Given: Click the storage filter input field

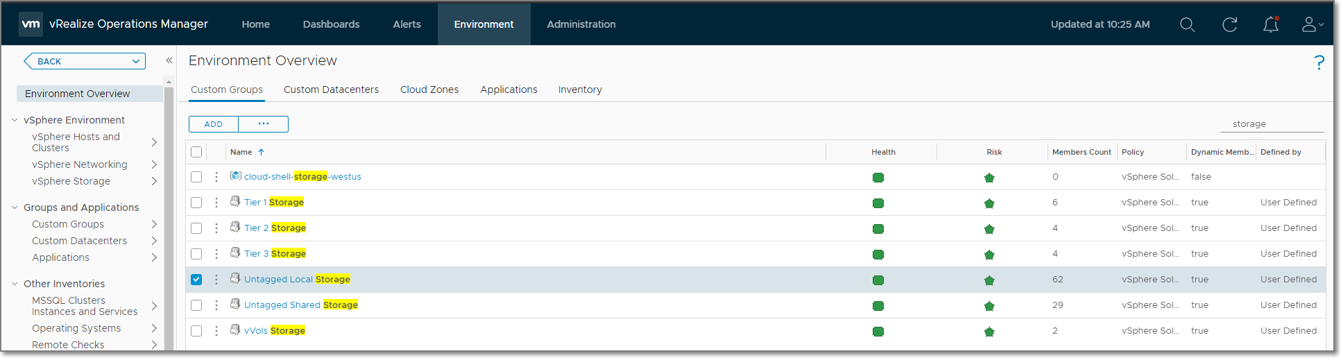Looking at the screenshot, I should pyautogui.click(x=1272, y=124).
